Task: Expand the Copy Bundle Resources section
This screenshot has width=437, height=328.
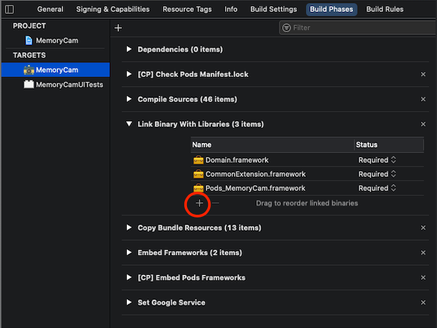Action: click(129, 227)
